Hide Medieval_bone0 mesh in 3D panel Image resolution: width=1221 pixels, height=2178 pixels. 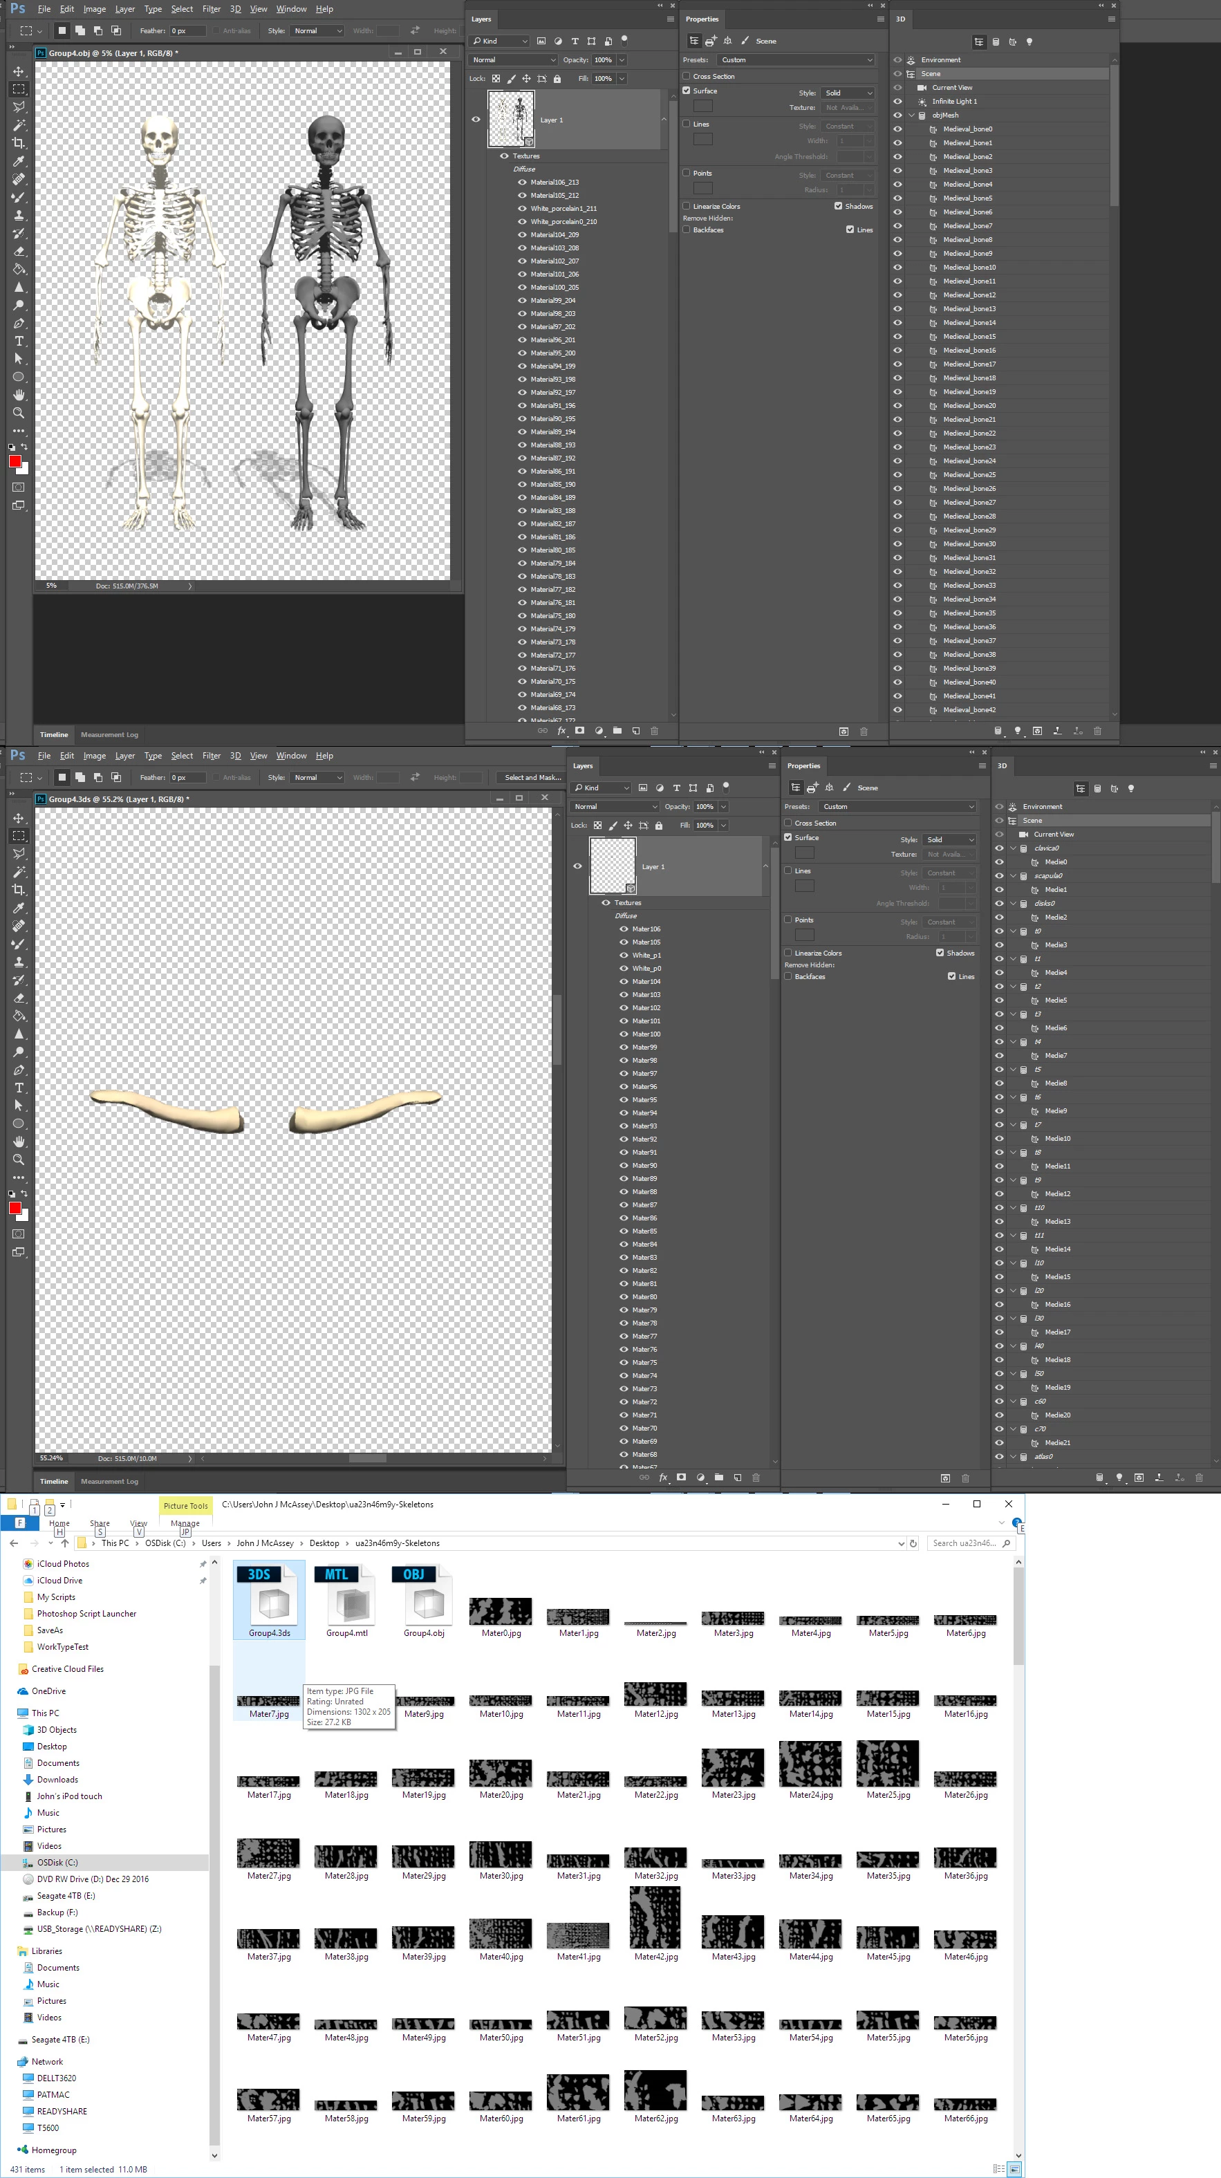tap(897, 129)
